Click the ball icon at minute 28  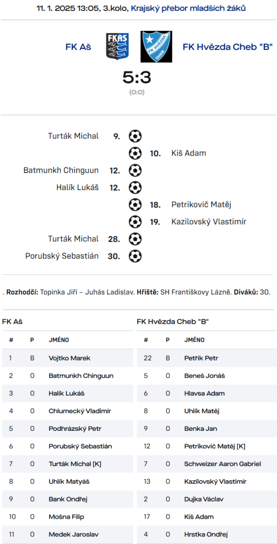coord(135,239)
